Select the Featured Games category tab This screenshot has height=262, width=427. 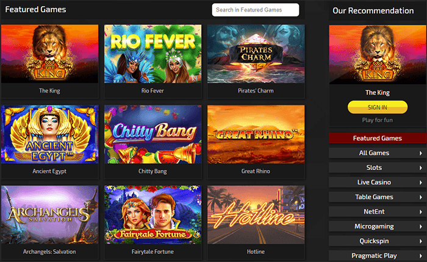(378, 138)
